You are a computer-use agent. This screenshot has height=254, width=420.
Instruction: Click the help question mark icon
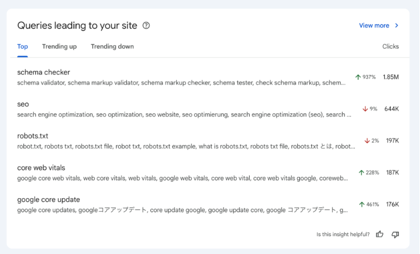coord(146,26)
